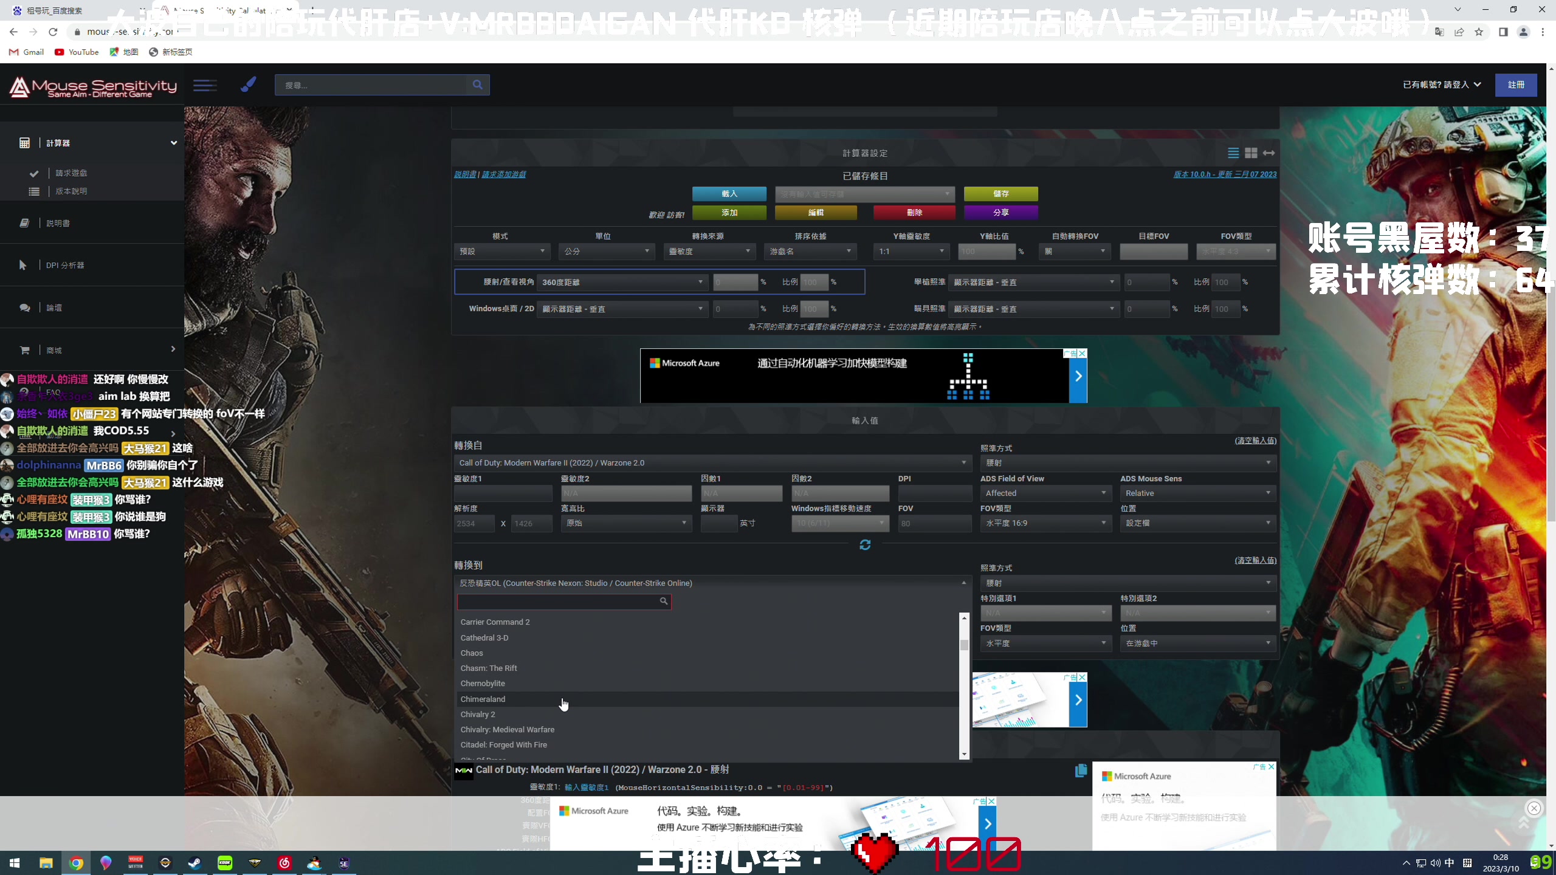Click the 註冊 register button
The width and height of the screenshot is (1556, 875).
[x=1516, y=85]
